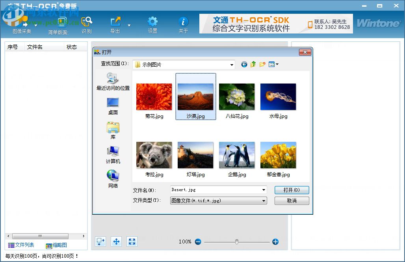405x262 pixels.
Task: Click the 关于 about info icon
Action: point(183,22)
